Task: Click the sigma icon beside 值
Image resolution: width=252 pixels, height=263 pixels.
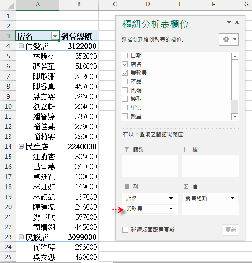Action: (186, 186)
